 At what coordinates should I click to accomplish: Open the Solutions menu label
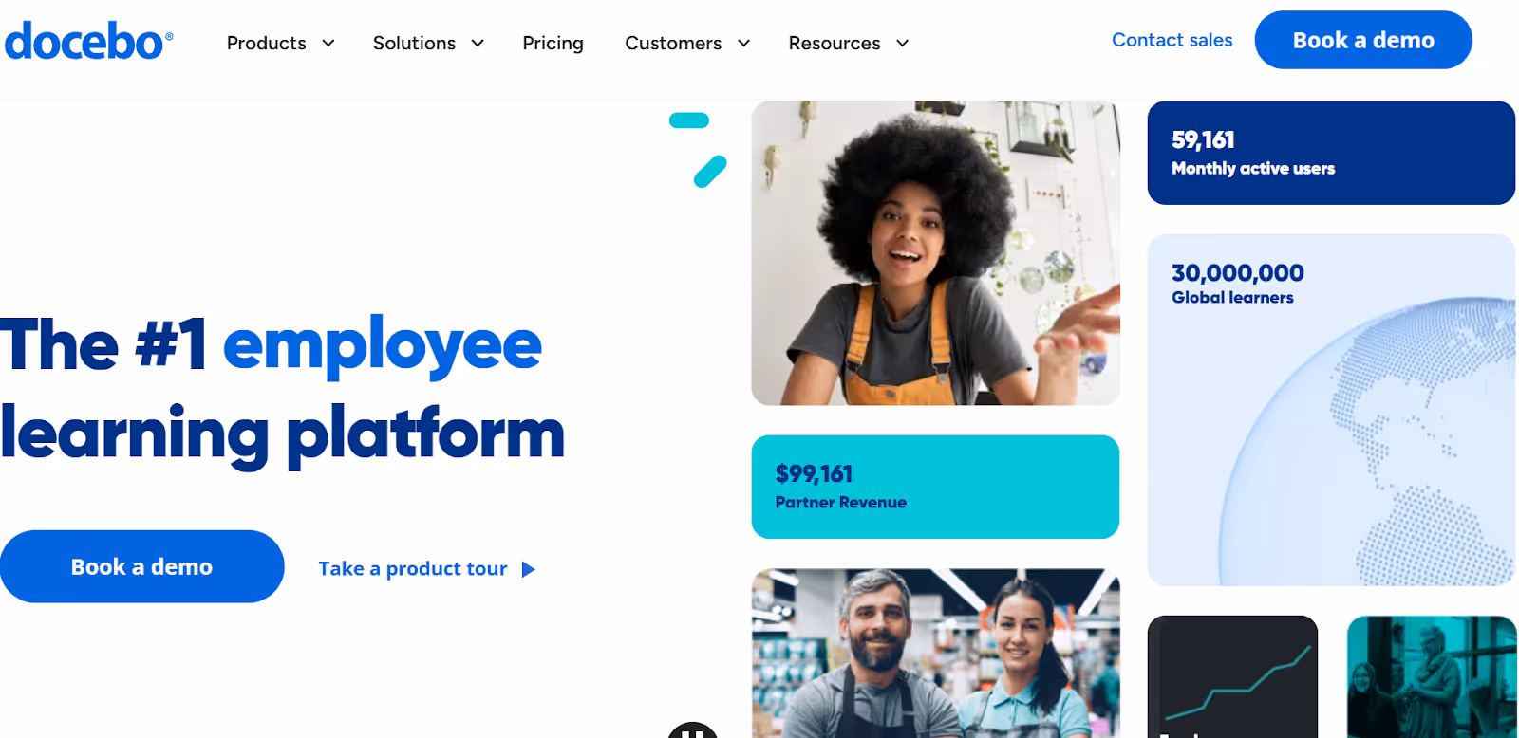(414, 44)
